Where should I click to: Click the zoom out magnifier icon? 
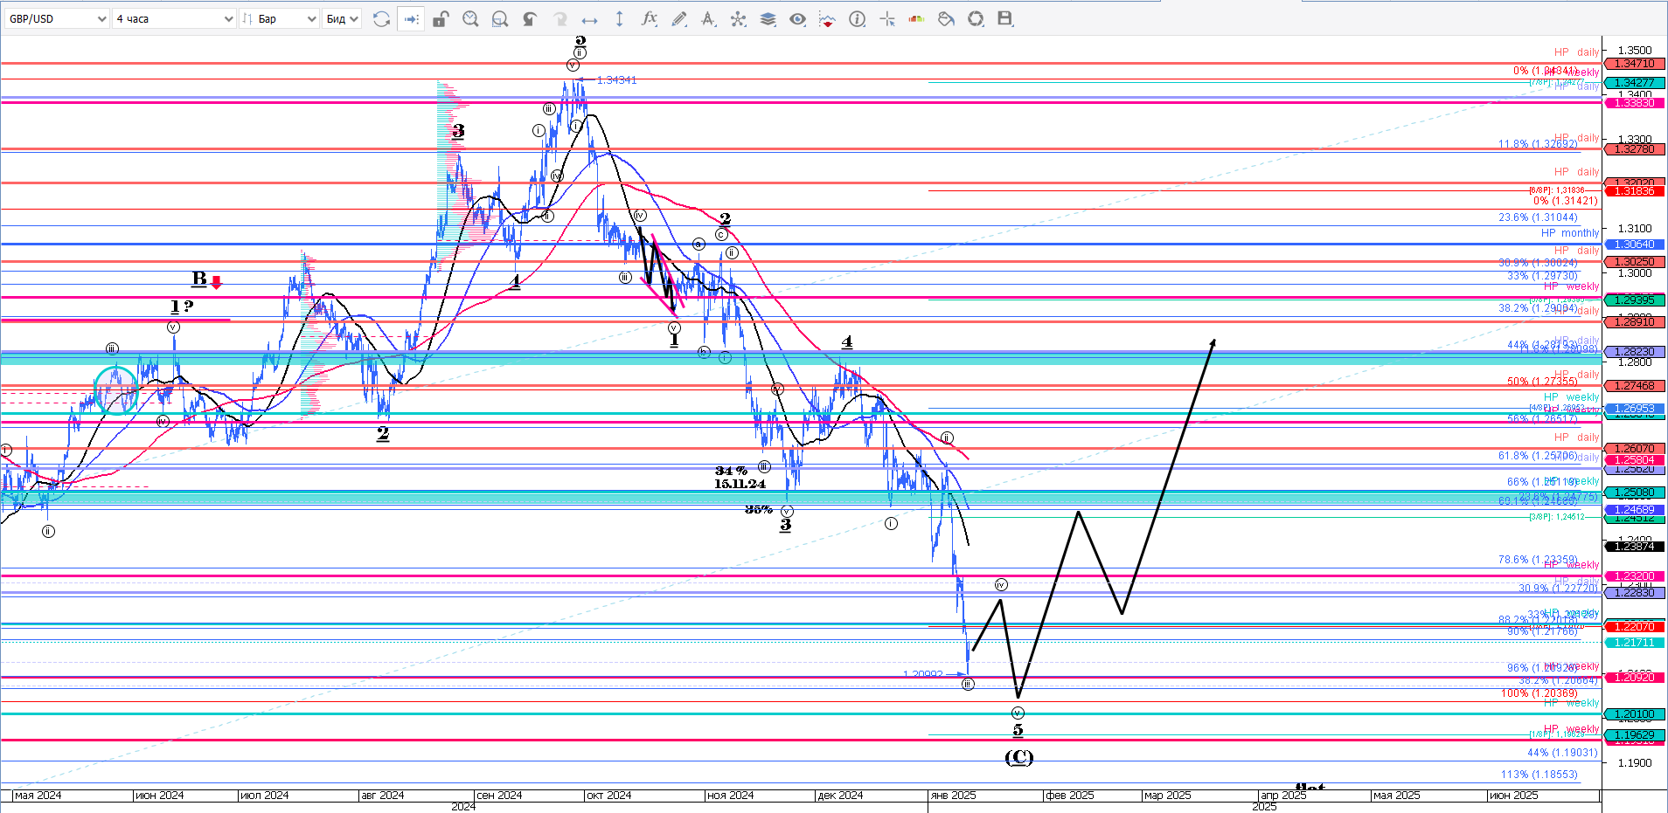click(500, 18)
